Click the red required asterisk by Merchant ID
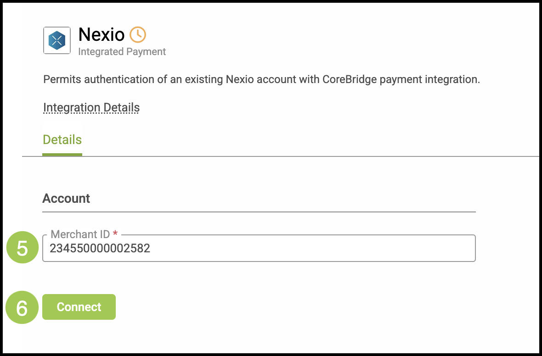Image resolution: width=542 pixels, height=356 pixels. click(x=115, y=234)
